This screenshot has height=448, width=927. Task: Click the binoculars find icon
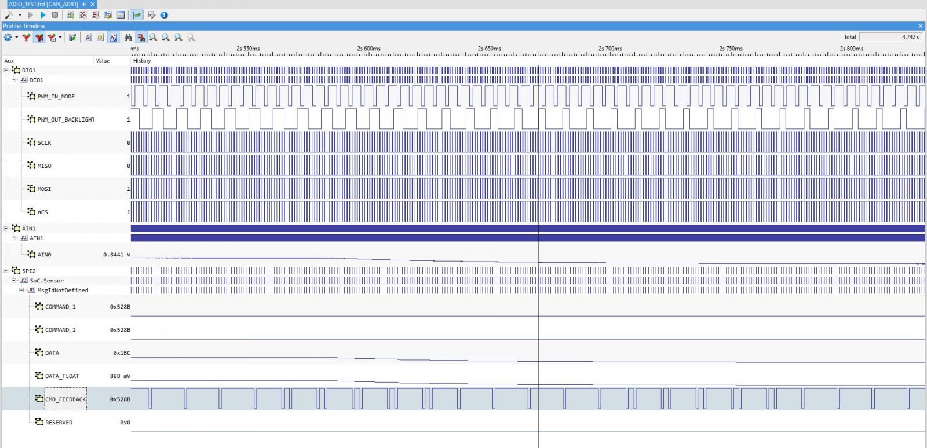[x=128, y=37]
